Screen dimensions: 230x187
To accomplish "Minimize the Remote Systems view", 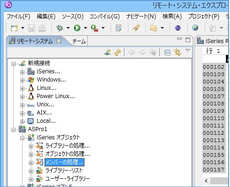I will pyautogui.click(x=180, y=38).
